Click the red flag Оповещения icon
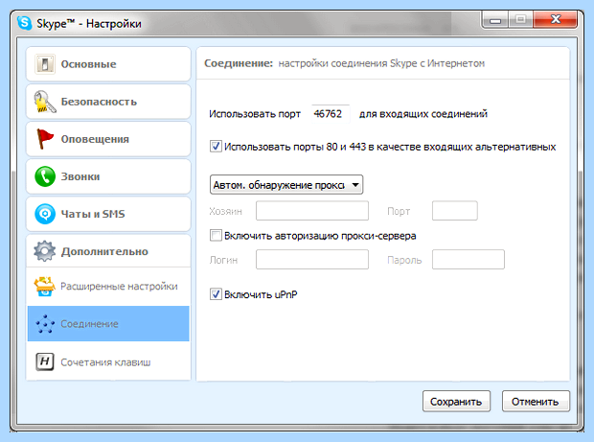Image resolution: width=594 pixels, height=442 pixels. click(x=45, y=139)
